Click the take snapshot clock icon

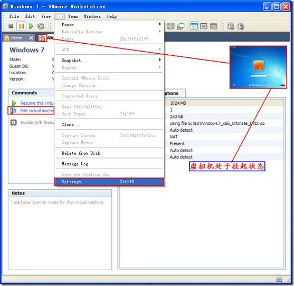231,26
